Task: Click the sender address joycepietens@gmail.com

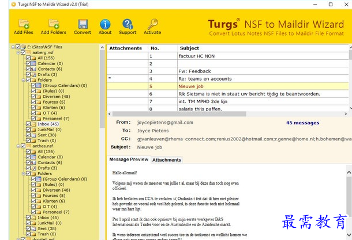Action: 165,123
